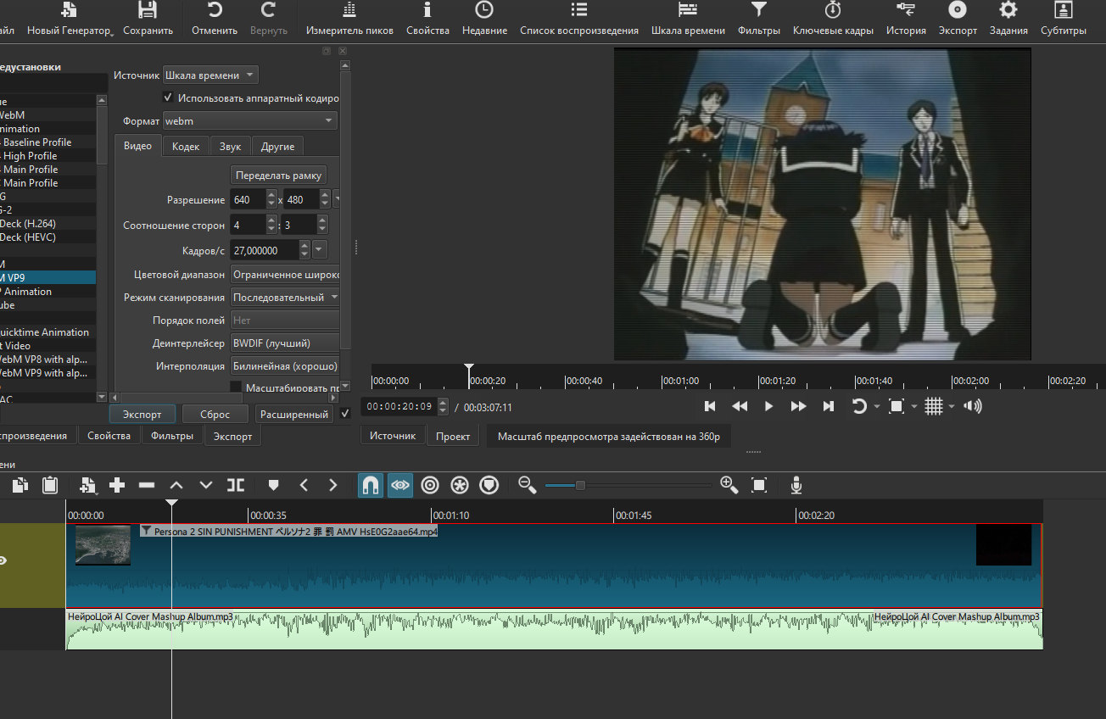Click the Экспорт button beside Сброс
Viewport: 1106px width, 719px height.
(x=142, y=414)
